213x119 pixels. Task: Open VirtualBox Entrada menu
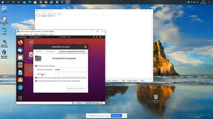tap(36, 34)
